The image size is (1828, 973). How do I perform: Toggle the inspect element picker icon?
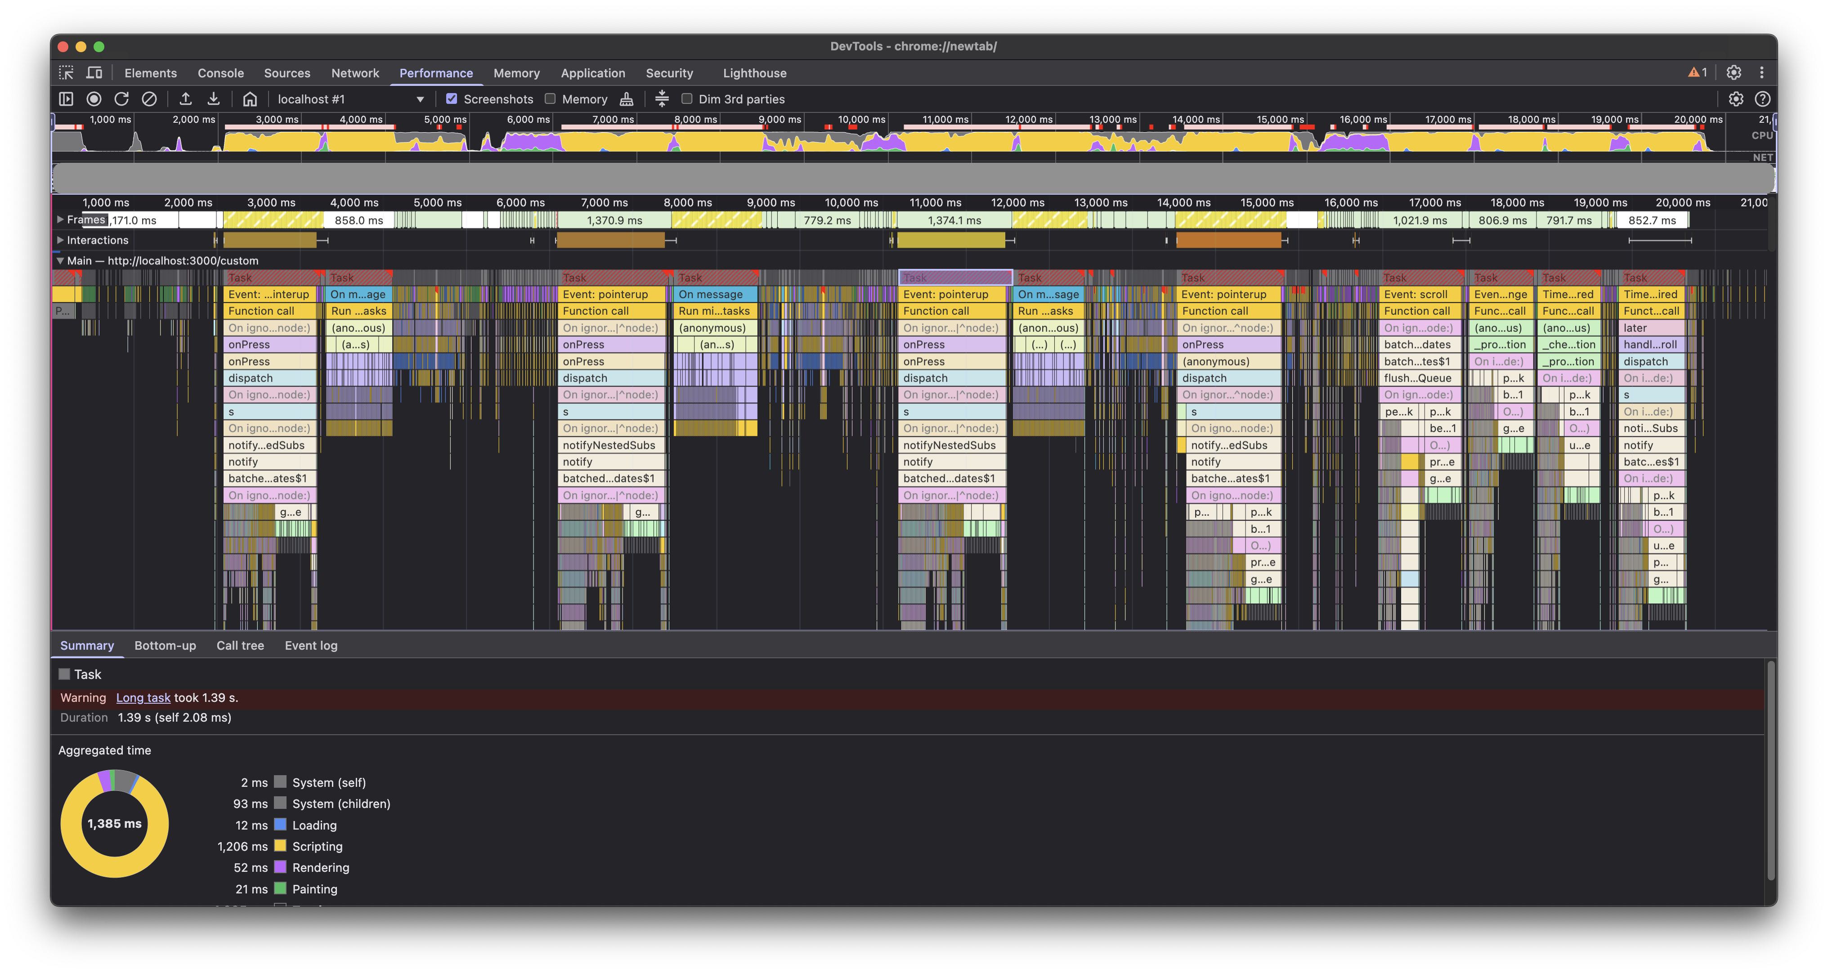66,73
